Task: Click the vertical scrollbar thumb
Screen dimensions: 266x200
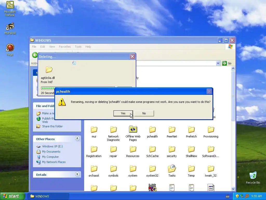Action: point(233,96)
